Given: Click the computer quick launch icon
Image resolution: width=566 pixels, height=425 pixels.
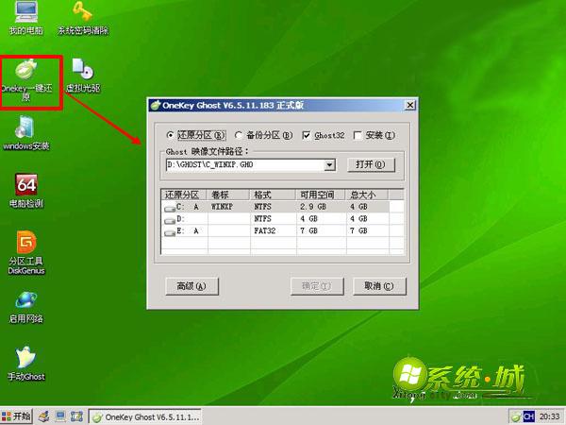Looking at the screenshot, I should [x=60, y=416].
